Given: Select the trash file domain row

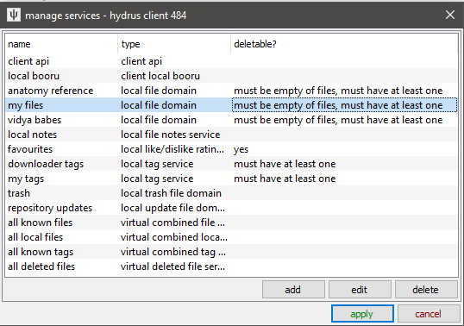Looking at the screenshot, I should click(231, 193).
